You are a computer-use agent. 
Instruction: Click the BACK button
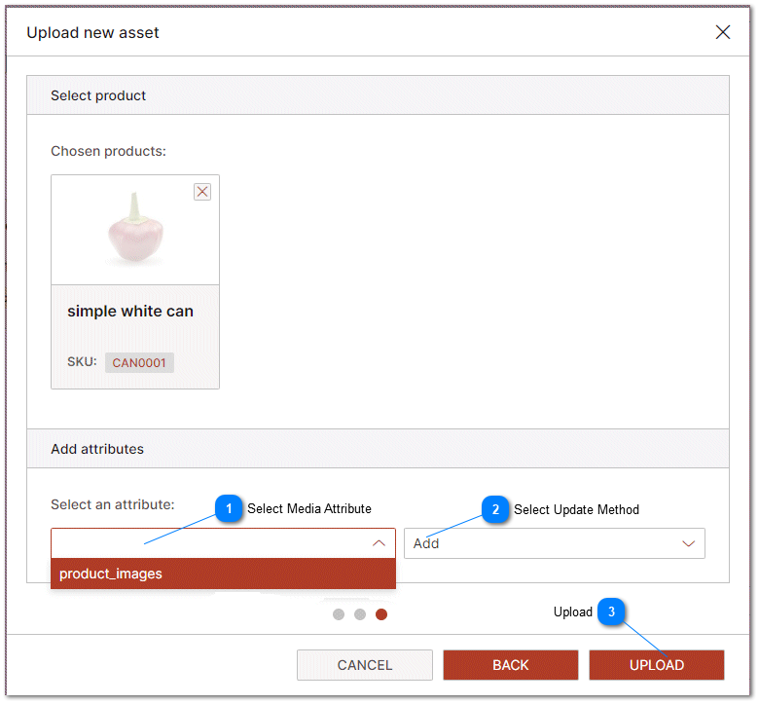pyautogui.click(x=511, y=666)
